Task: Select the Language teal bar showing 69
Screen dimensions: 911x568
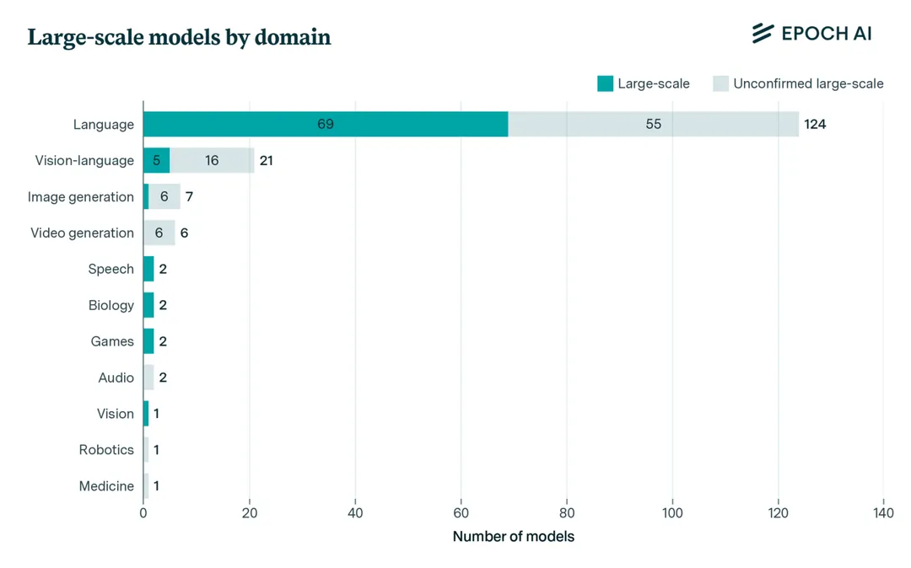Action: coord(326,124)
